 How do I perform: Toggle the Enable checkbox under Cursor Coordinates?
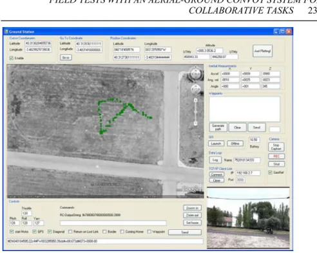(x=12, y=58)
